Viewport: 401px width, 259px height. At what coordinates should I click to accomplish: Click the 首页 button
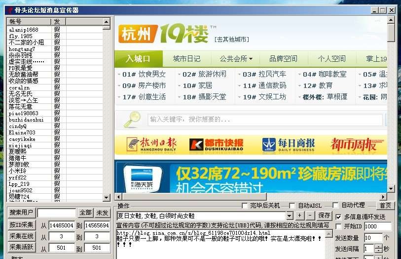(x=385, y=206)
